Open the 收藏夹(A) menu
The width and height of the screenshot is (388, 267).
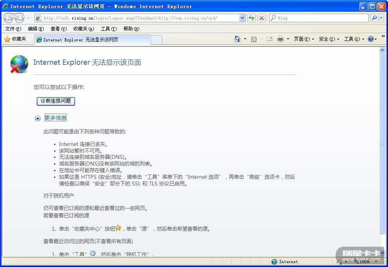84,29
